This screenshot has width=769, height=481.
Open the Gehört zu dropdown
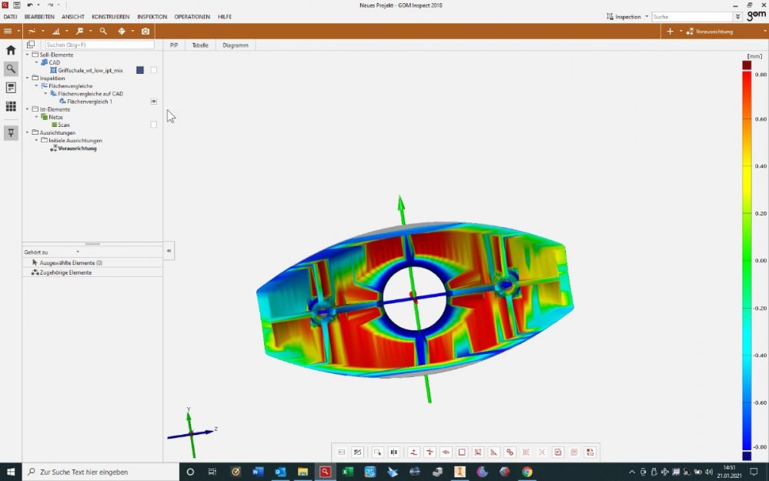(x=77, y=252)
